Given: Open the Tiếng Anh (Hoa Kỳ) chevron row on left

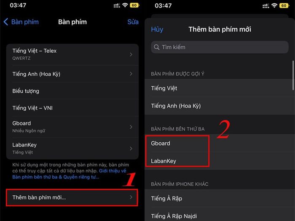Looking at the screenshot, I should point(72,74).
